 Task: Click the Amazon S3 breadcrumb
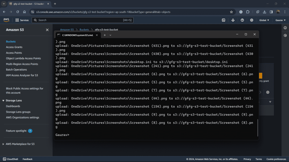67,30
